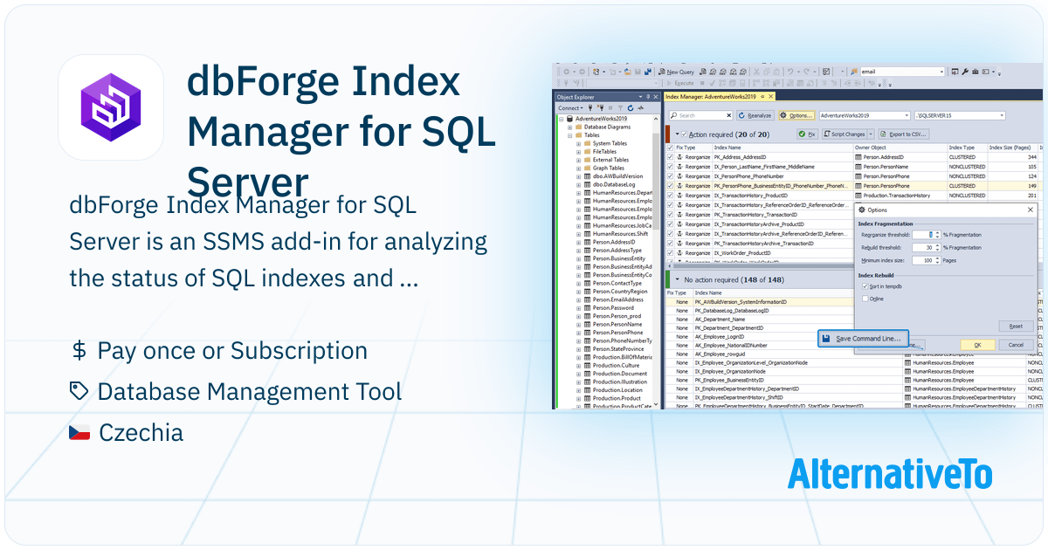Click the Reanalyze button
This screenshot has height=550, width=1048.
pyautogui.click(x=755, y=115)
